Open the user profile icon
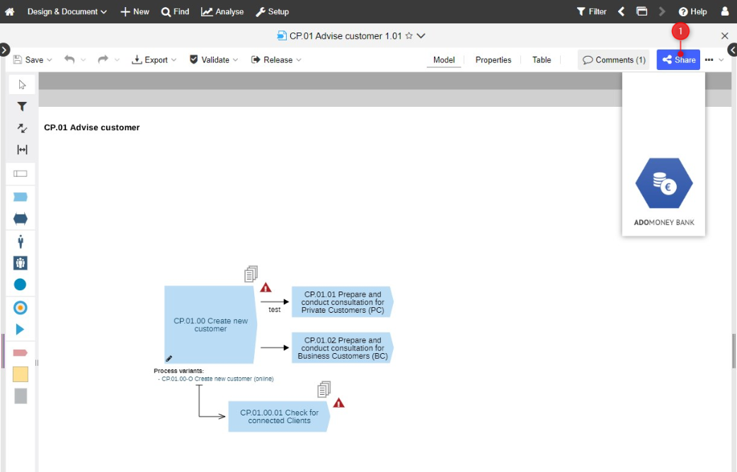 tap(725, 12)
